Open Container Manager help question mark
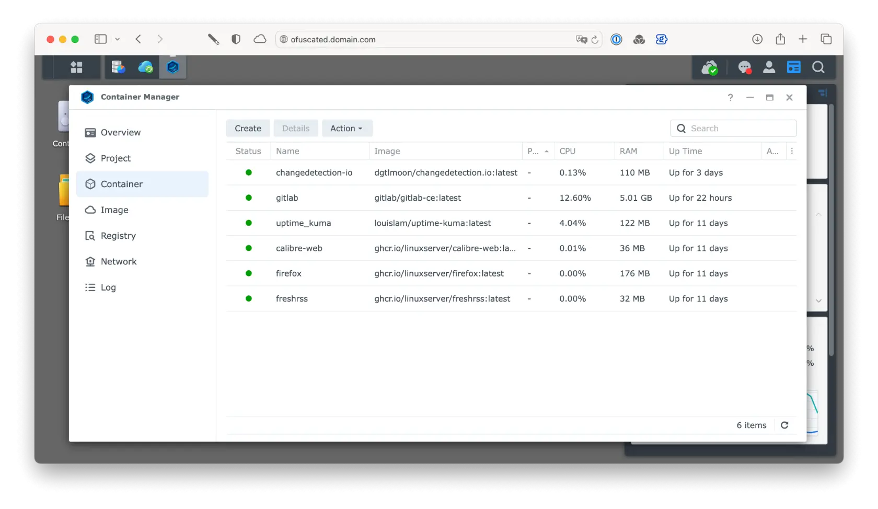 [x=730, y=98]
